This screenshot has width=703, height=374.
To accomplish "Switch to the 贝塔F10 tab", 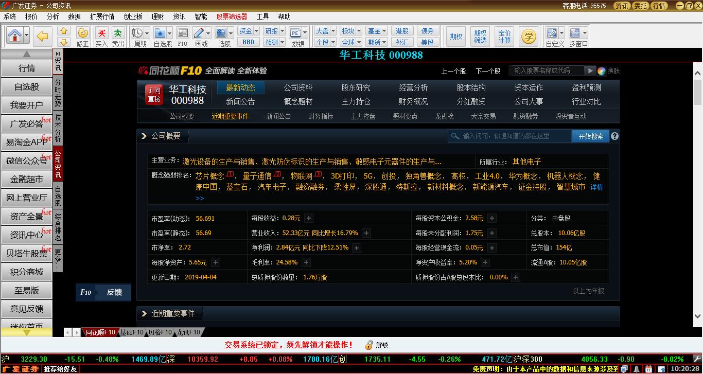I will point(161,332).
